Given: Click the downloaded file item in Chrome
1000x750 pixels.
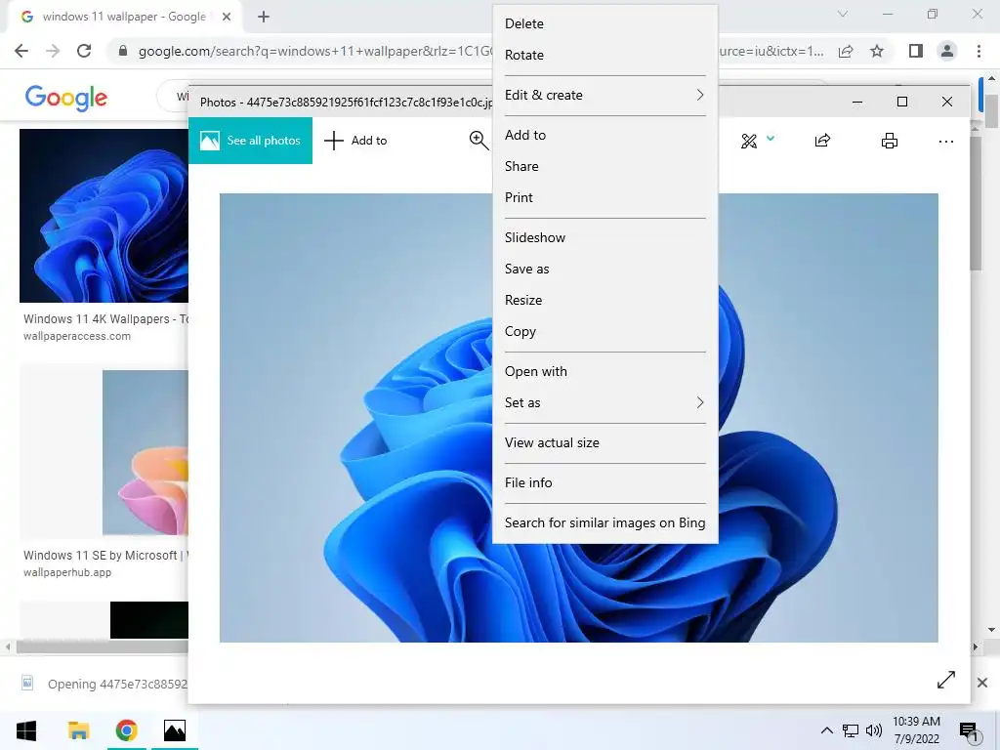Looking at the screenshot, I should (104, 684).
